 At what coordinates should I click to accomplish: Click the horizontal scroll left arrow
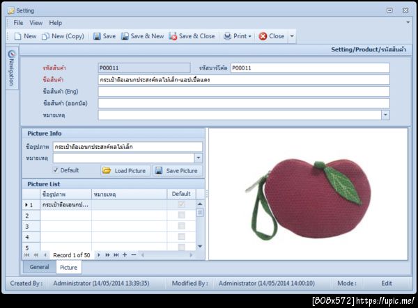[x=143, y=255]
